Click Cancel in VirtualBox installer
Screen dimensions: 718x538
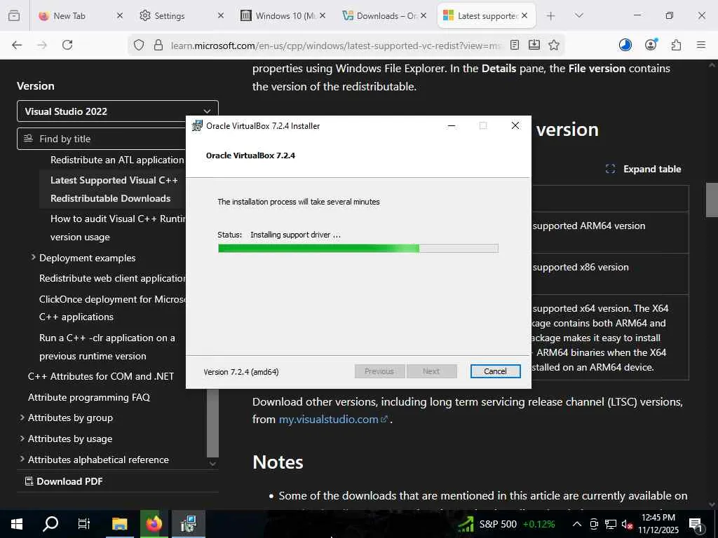point(495,371)
